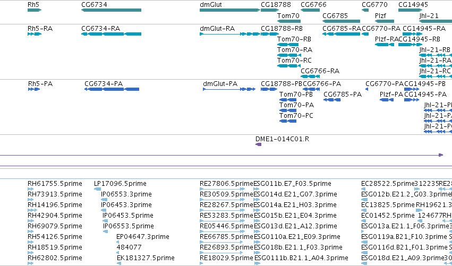The width and height of the screenshot is (452, 266).
Task: Click the EK181327.5prime EST label
Action: tap(146, 258)
